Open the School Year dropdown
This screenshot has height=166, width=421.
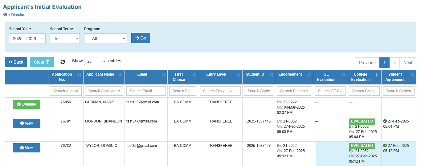click(x=27, y=39)
